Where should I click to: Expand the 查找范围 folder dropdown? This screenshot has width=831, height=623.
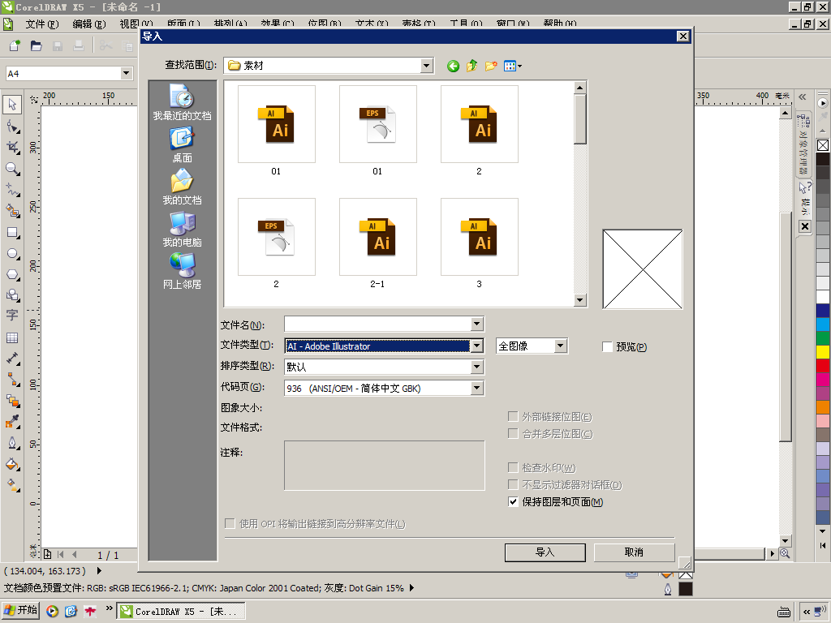coord(427,66)
